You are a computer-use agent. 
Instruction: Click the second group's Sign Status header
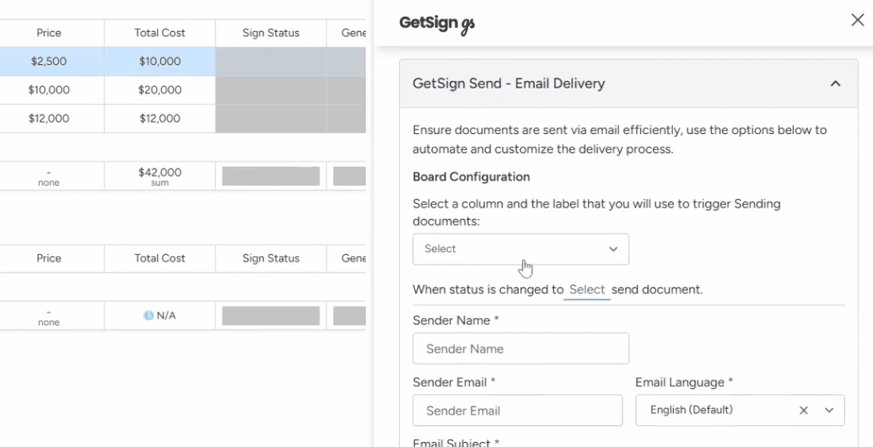271,258
